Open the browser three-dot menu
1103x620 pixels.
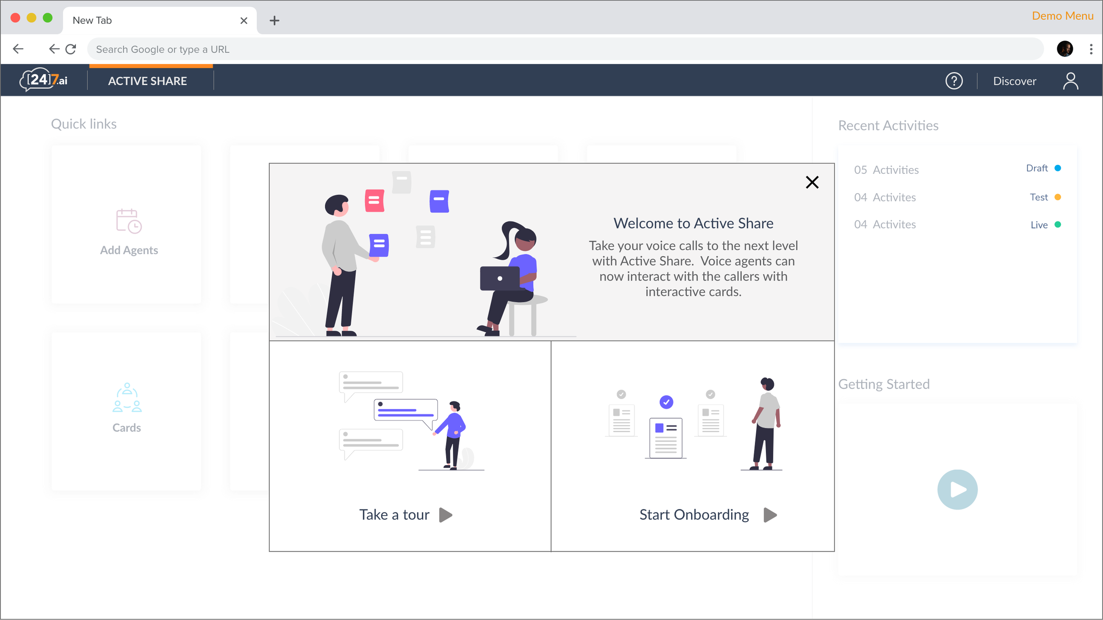click(x=1091, y=49)
